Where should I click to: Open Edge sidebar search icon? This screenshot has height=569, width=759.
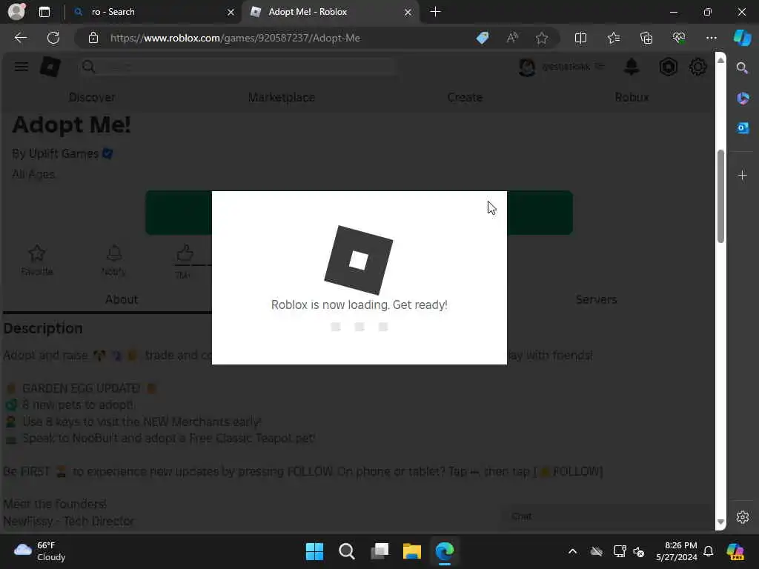[742, 67]
